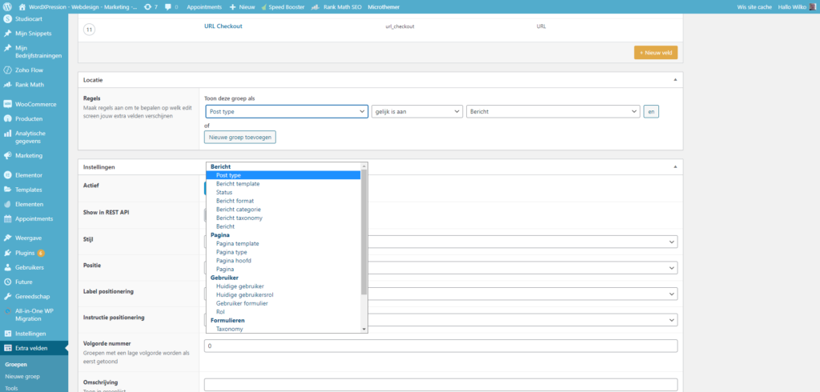Screen dimensions: 820x392
Task: Open Hallo Wilko account menu
Action: [798, 7]
